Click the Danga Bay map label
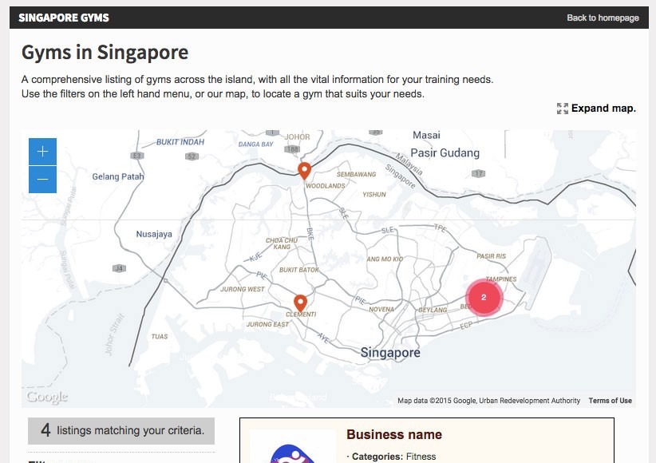 255,144
